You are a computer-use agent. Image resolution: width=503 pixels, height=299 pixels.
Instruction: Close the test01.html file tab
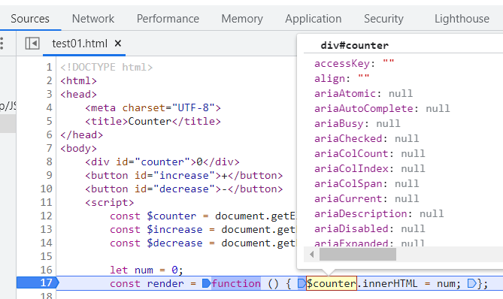118,44
